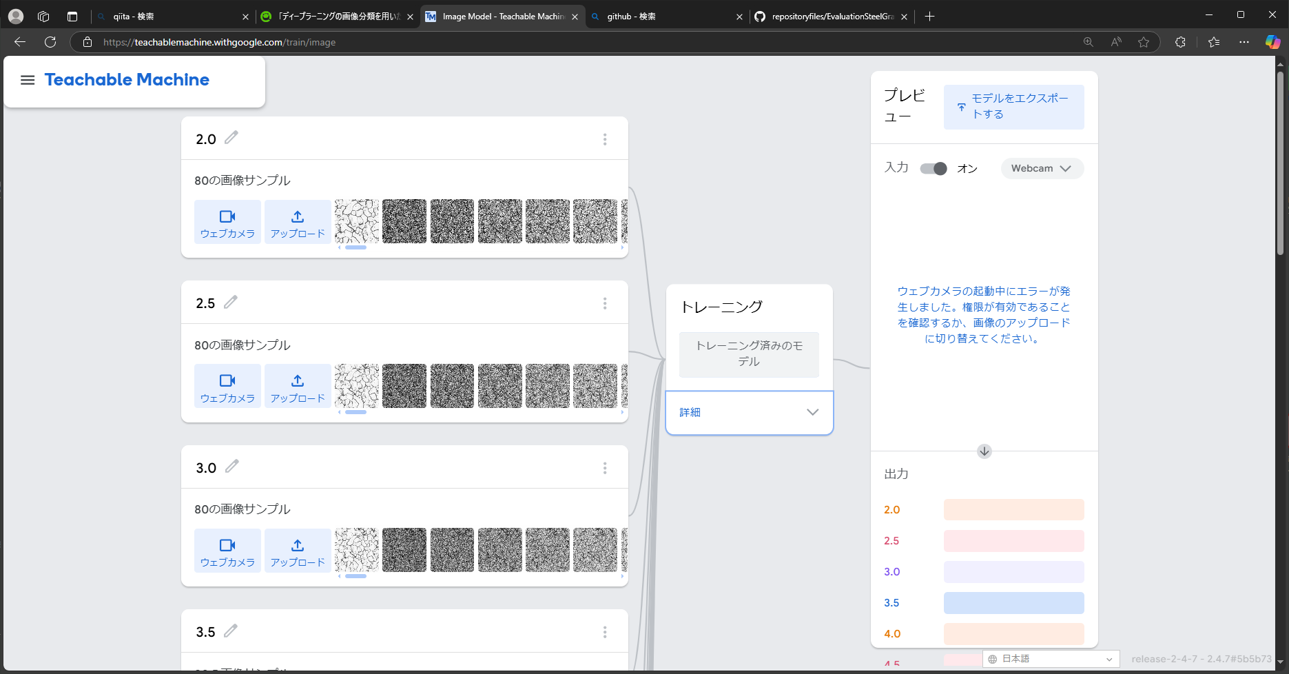Edit the 3.5 class name pencil

coord(231,631)
